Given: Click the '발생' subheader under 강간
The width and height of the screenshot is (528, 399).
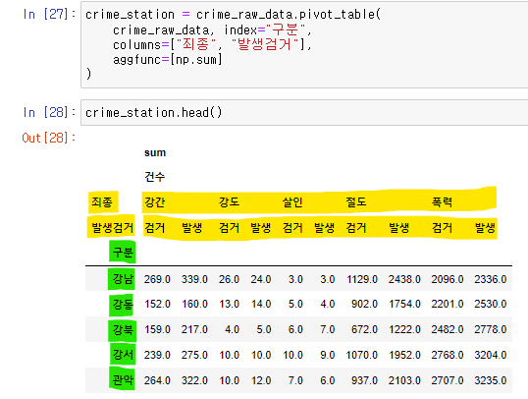Looking at the screenshot, I should point(192,228).
